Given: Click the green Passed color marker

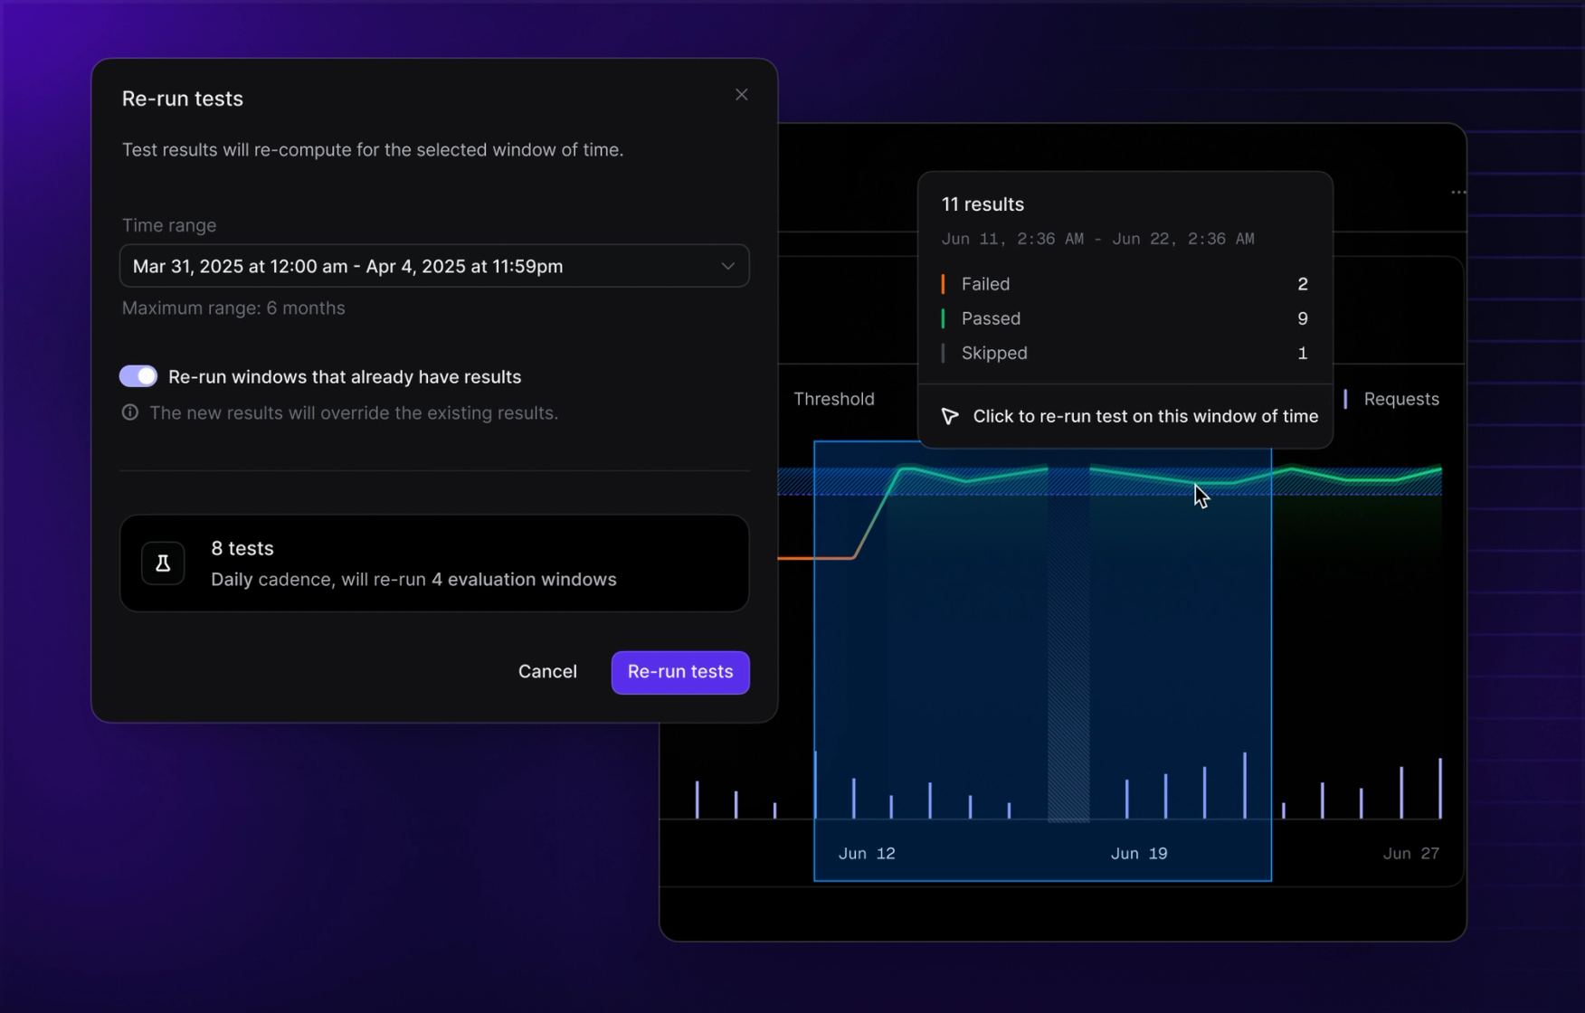Looking at the screenshot, I should [943, 318].
